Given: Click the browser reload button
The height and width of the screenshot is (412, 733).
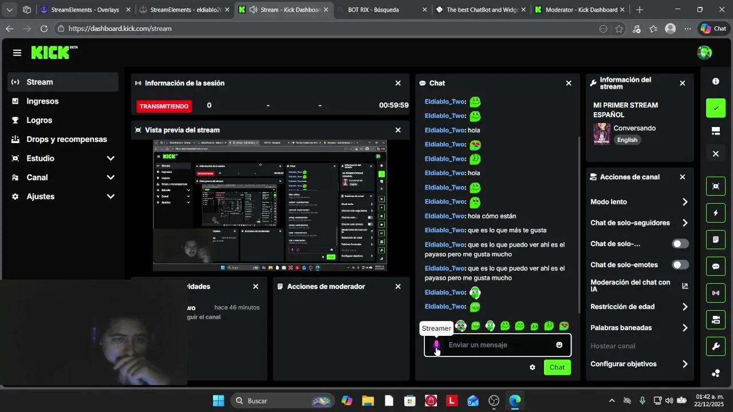Looking at the screenshot, I should pyautogui.click(x=44, y=29).
